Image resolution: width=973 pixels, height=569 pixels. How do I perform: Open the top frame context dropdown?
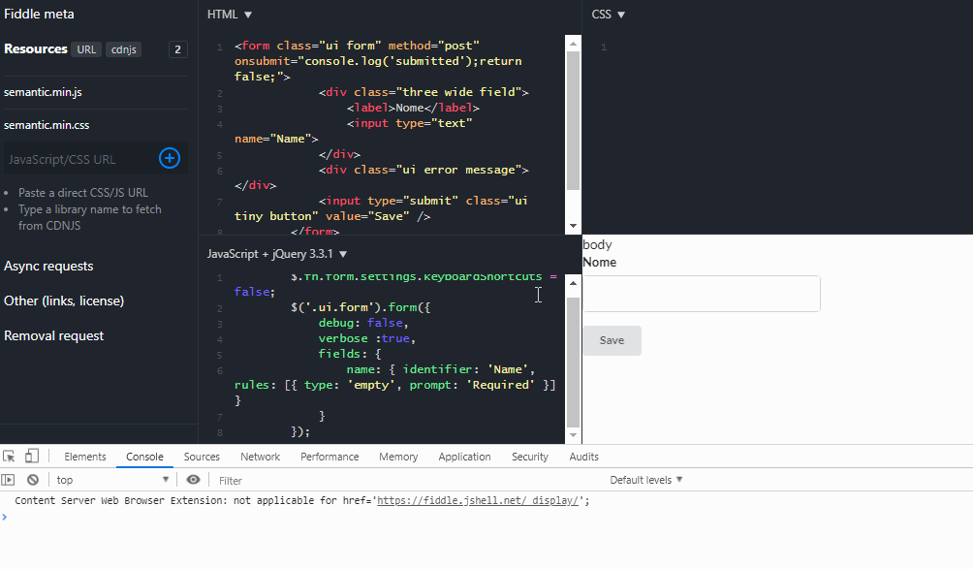pos(110,479)
